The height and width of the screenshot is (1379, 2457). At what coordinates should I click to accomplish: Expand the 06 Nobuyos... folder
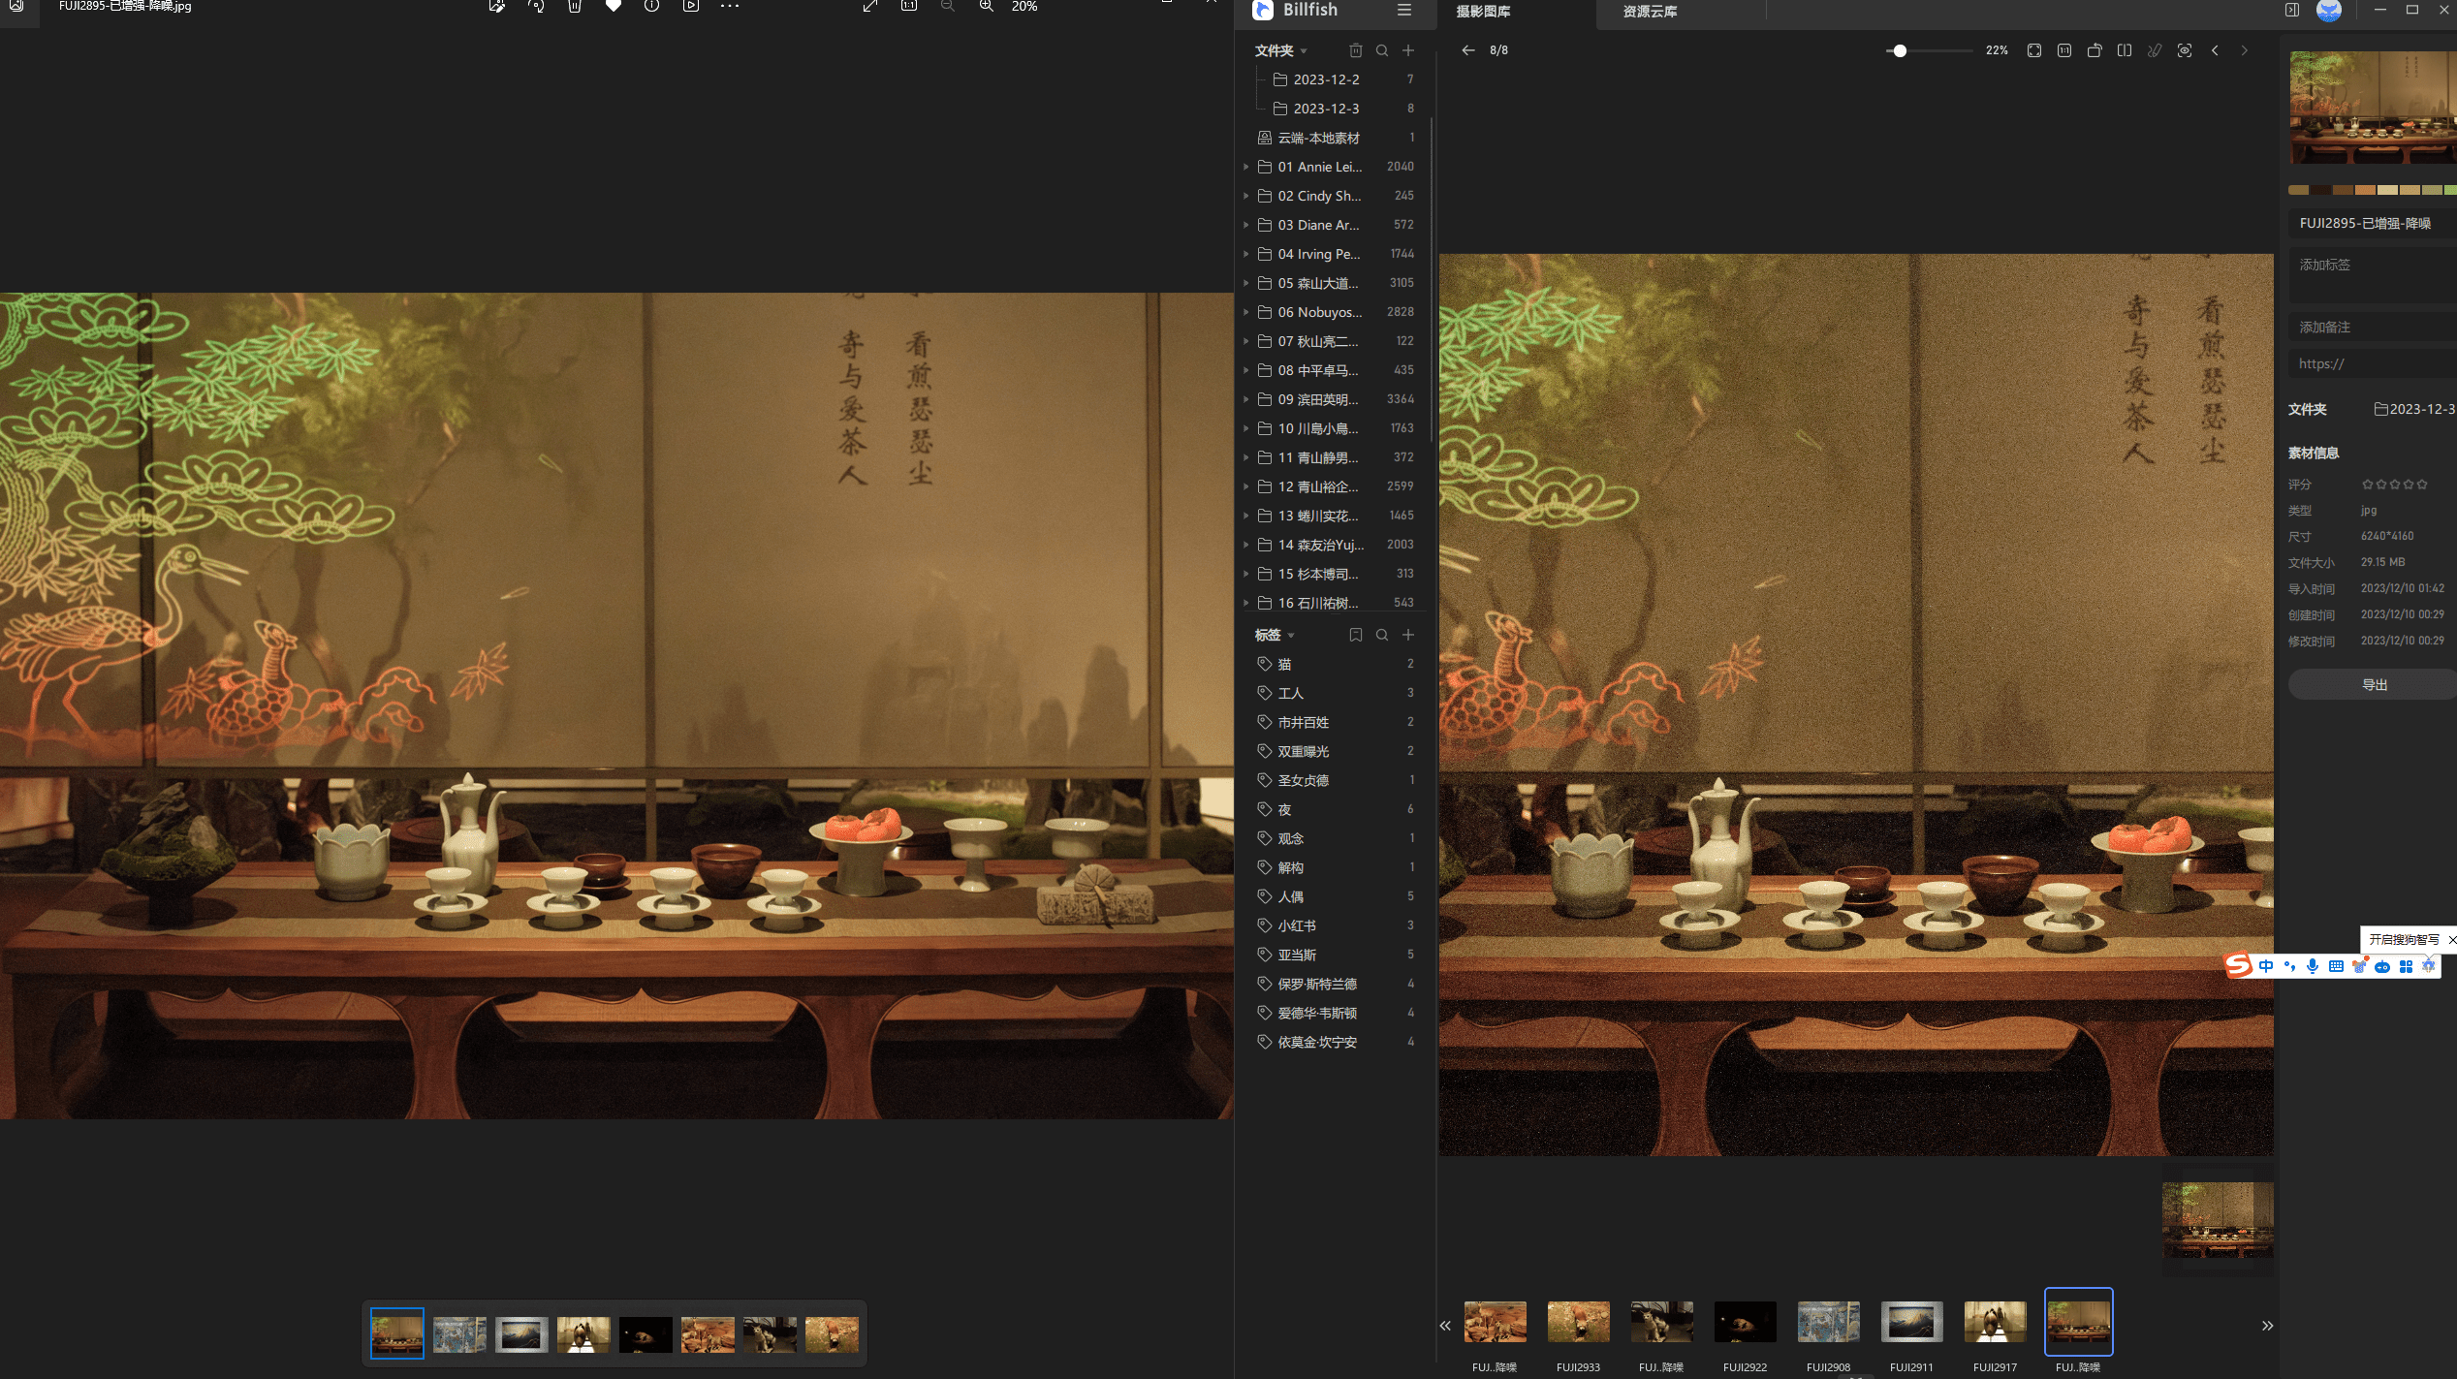(1245, 312)
